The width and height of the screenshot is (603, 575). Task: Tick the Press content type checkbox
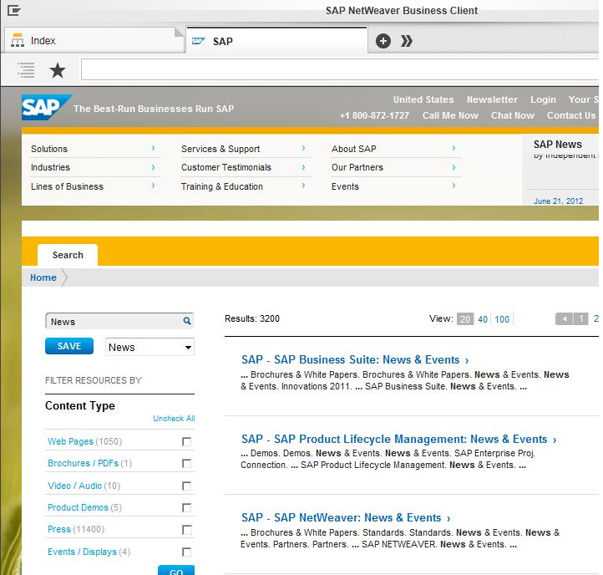tap(186, 530)
